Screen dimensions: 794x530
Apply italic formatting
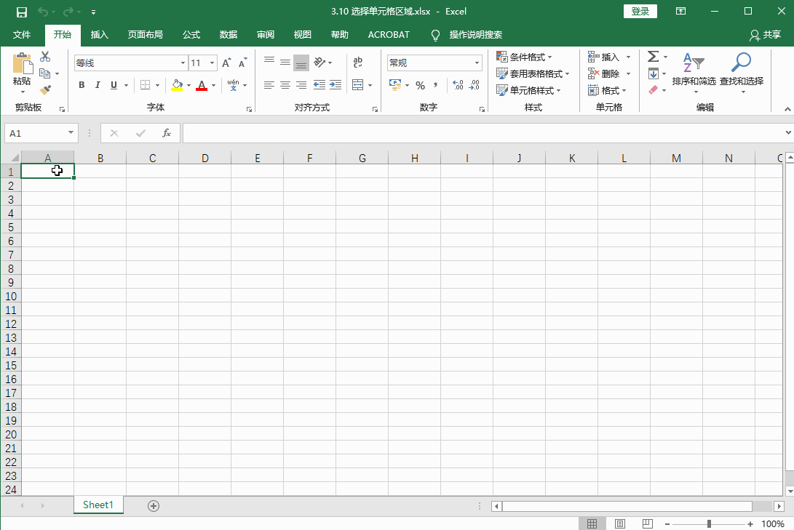tap(98, 85)
